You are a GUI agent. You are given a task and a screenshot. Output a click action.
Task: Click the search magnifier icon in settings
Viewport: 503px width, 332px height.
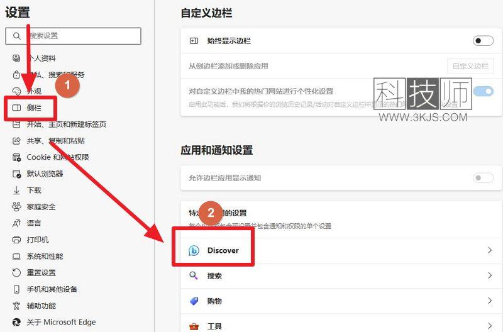(x=17, y=36)
